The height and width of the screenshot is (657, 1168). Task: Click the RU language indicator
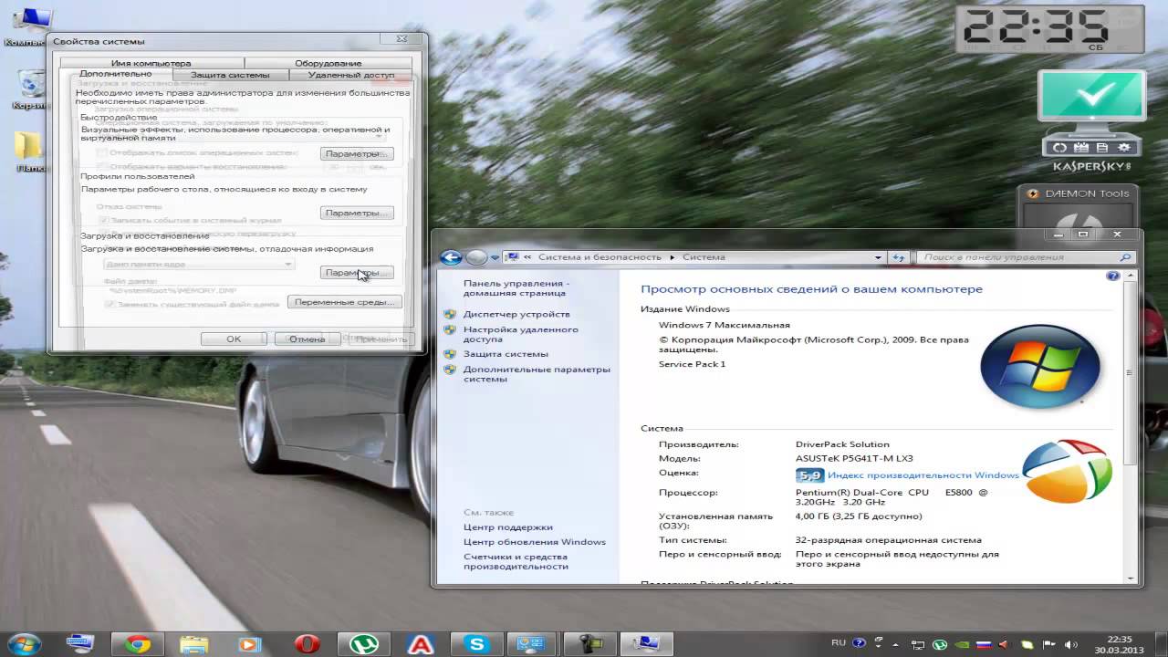pos(839,642)
